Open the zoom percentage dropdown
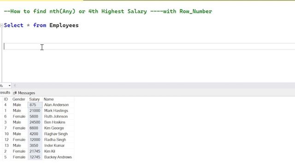Viewport: 295px width, 166px height. click(9, 86)
